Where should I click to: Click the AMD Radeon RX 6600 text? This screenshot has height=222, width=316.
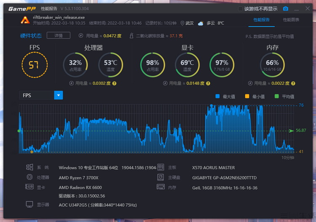click(x=80, y=187)
